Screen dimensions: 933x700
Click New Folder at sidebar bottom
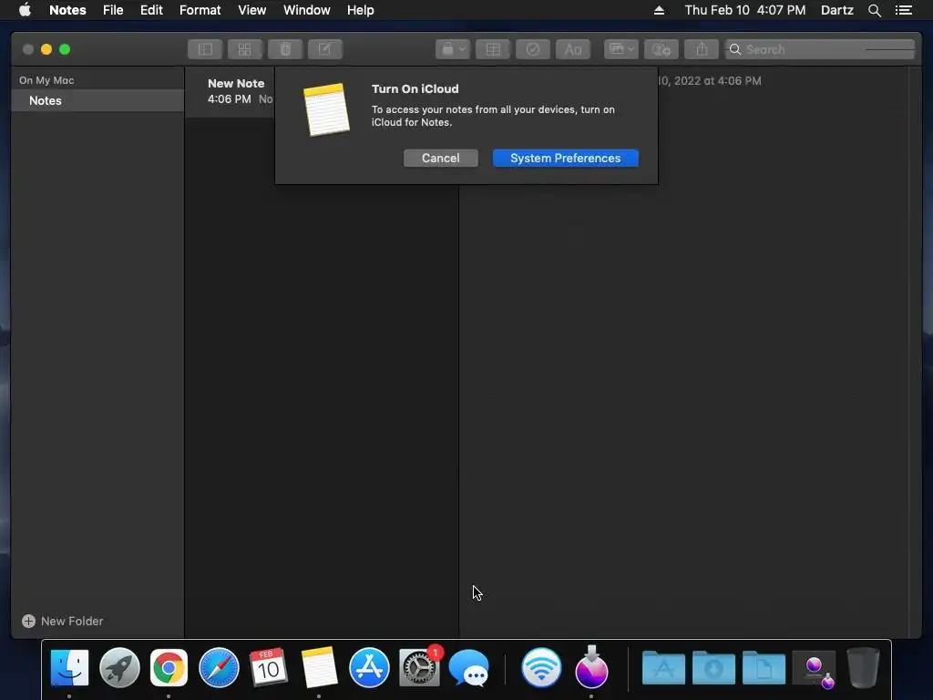click(x=63, y=621)
